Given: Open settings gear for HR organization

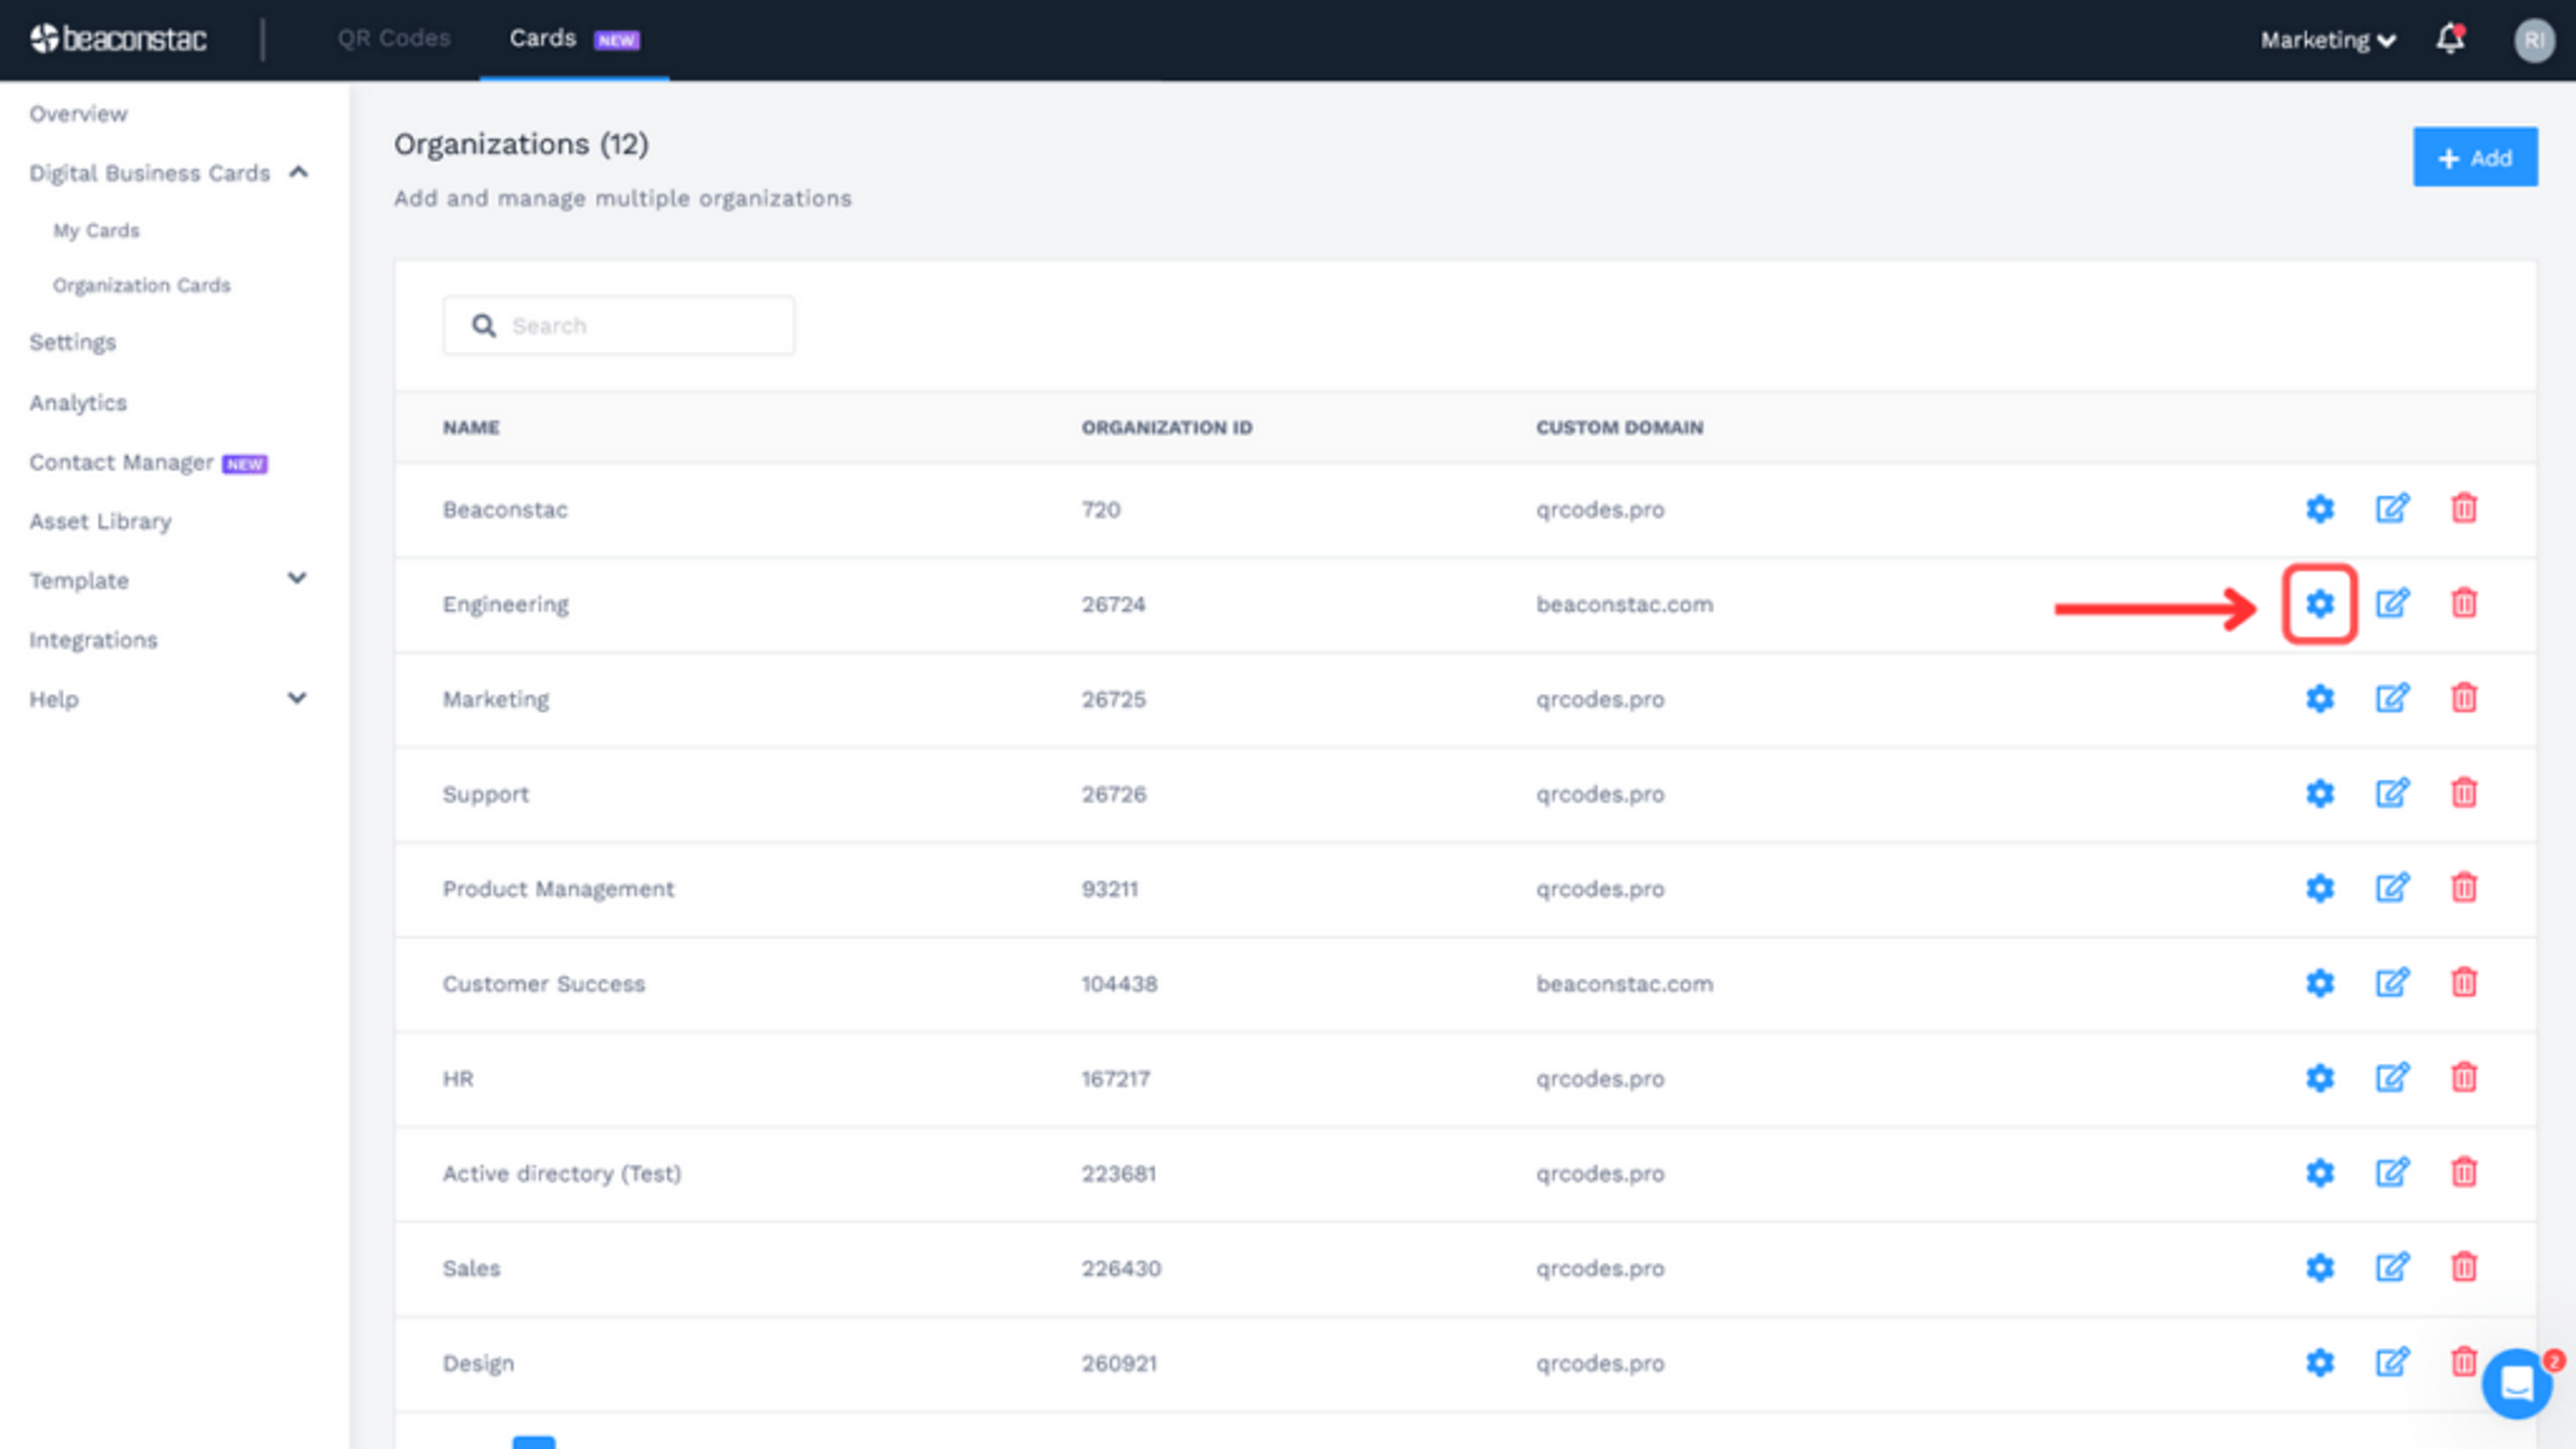Looking at the screenshot, I should point(2320,1078).
